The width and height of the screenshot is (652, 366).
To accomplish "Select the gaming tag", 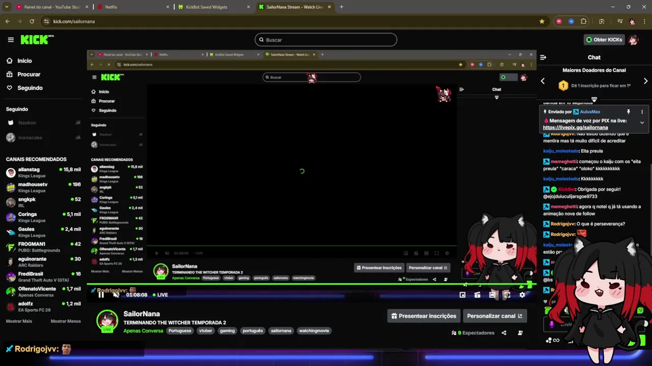I will tap(227, 331).
